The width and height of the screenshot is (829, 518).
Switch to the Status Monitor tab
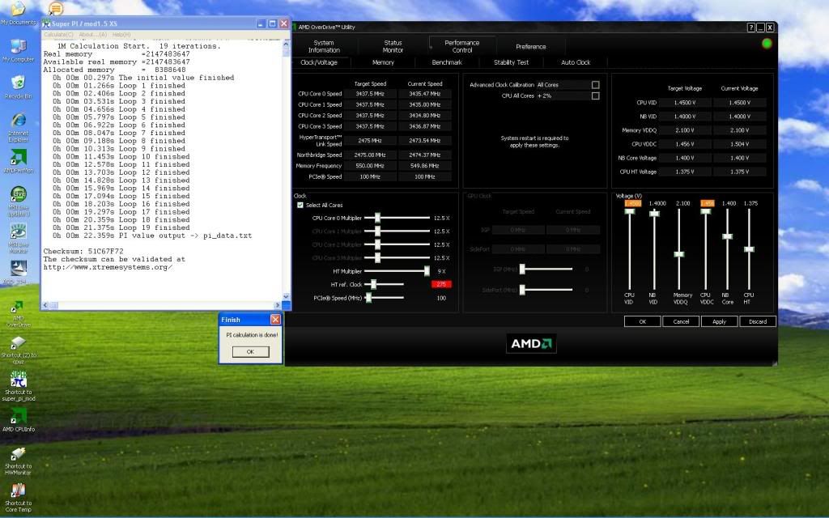tap(393, 46)
